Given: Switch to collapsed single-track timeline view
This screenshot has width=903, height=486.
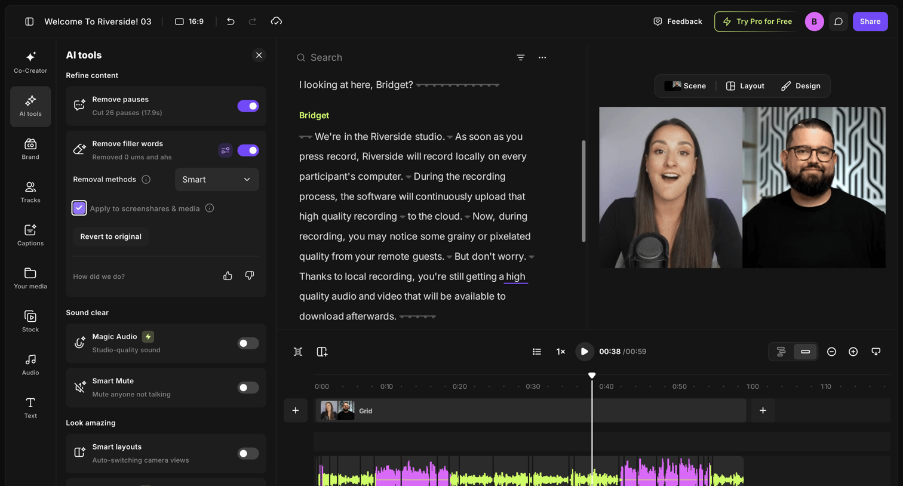Looking at the screenshot, I should [805, 352].
